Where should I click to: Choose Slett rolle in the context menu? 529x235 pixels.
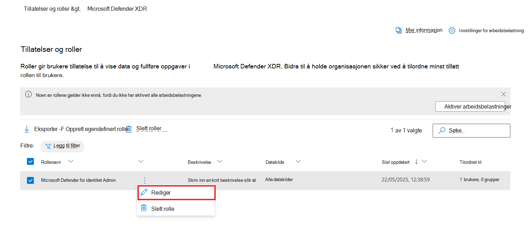pyautogui.click(x=176, y=209)
